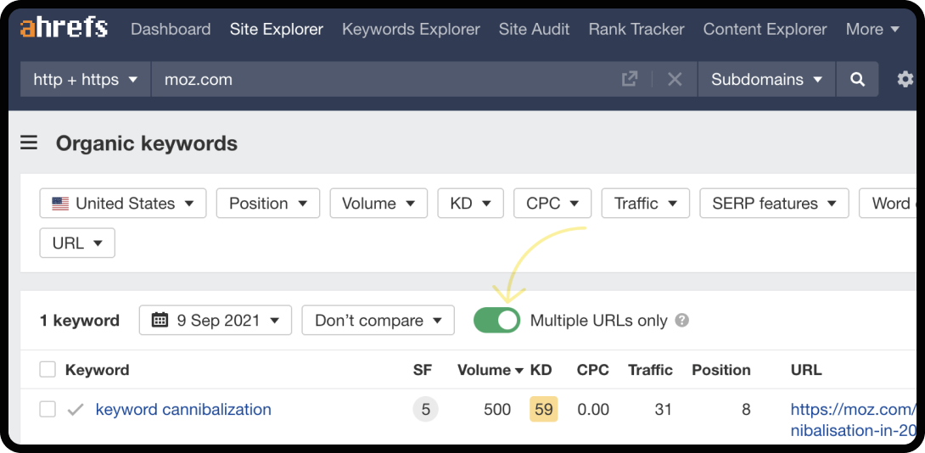Click the checkmark icon beside keyword cannibalization
Screen dimensions: 925x453
pyautogui.click(x=76, y=410)
